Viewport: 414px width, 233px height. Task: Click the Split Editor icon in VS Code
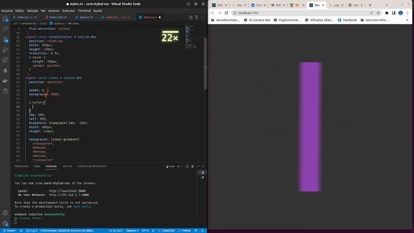(197, 17)
